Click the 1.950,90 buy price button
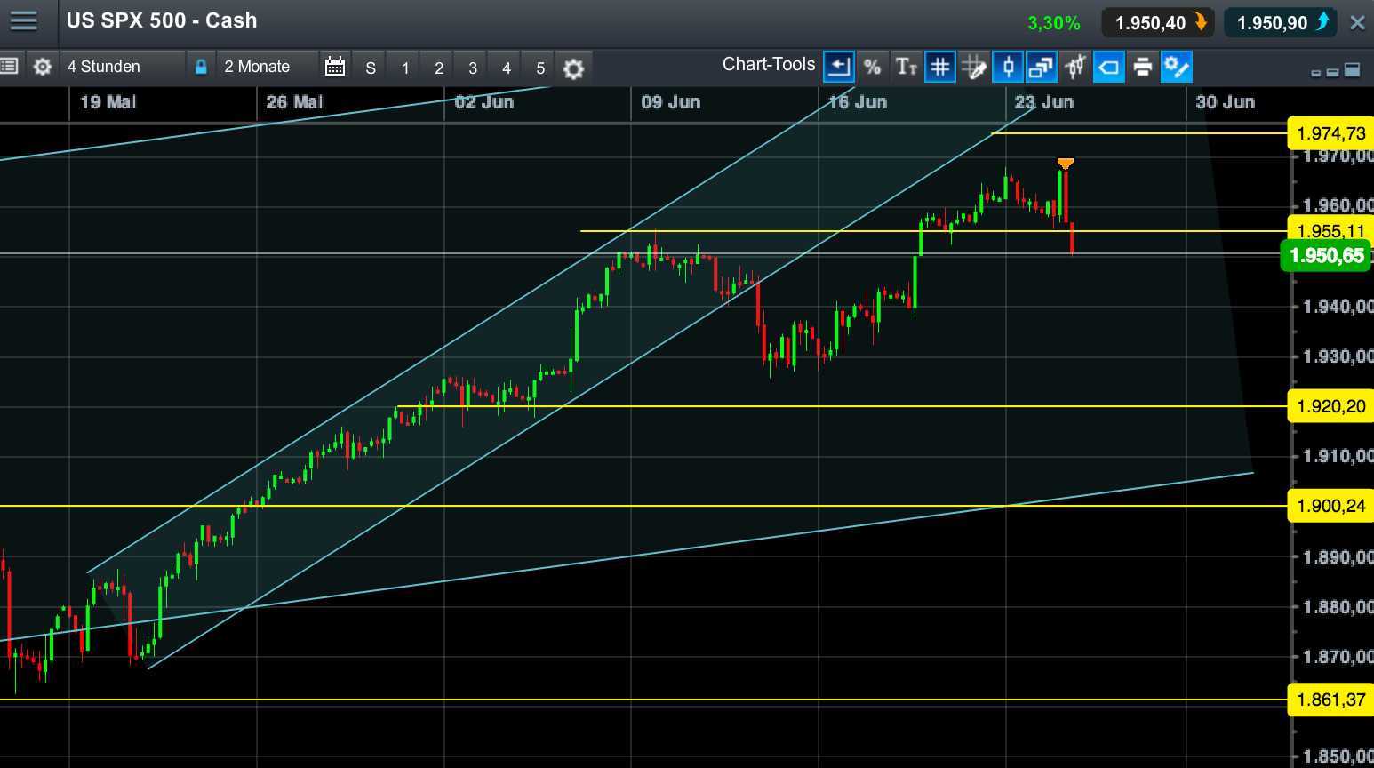This screenshot has width=1374, height=768. pyautogui.click(x=1280, y=22)
